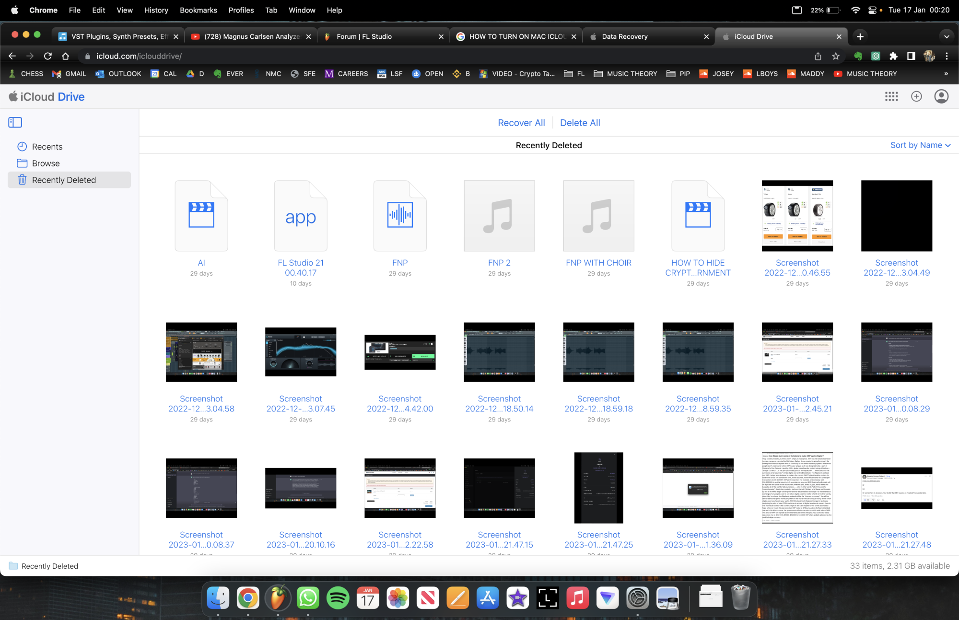Select the FNP WITH CHOIR audio file
The height and width of the screenshot is (620, 959).
pos(598,216)
